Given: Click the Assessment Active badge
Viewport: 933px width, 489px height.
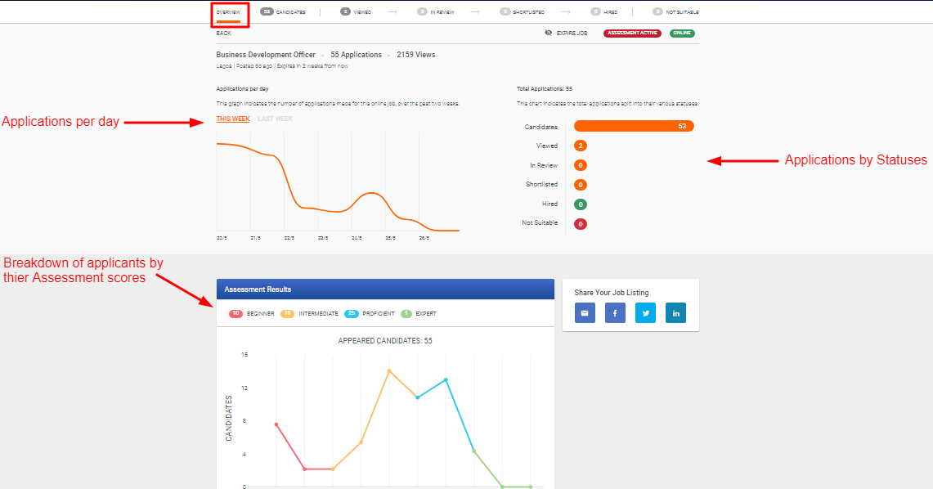Looking at the screenshot, I should [633, 34].
